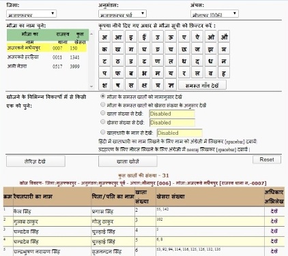Select mauja row with thana 0517

[46, 67]
